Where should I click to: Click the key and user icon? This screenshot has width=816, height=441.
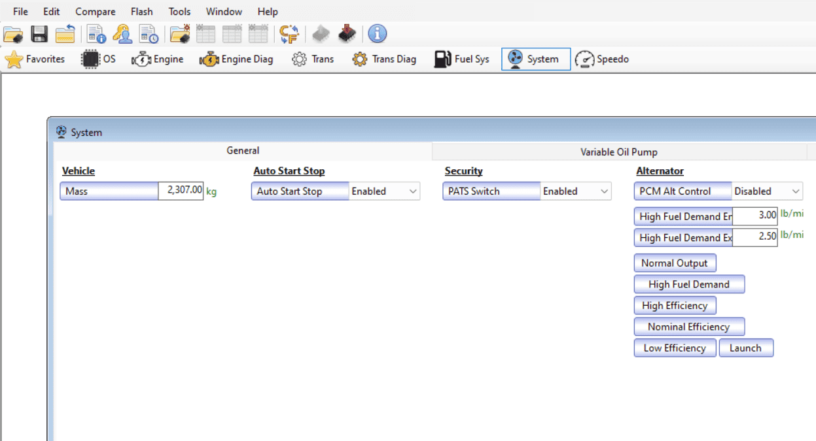click(122, 34)
